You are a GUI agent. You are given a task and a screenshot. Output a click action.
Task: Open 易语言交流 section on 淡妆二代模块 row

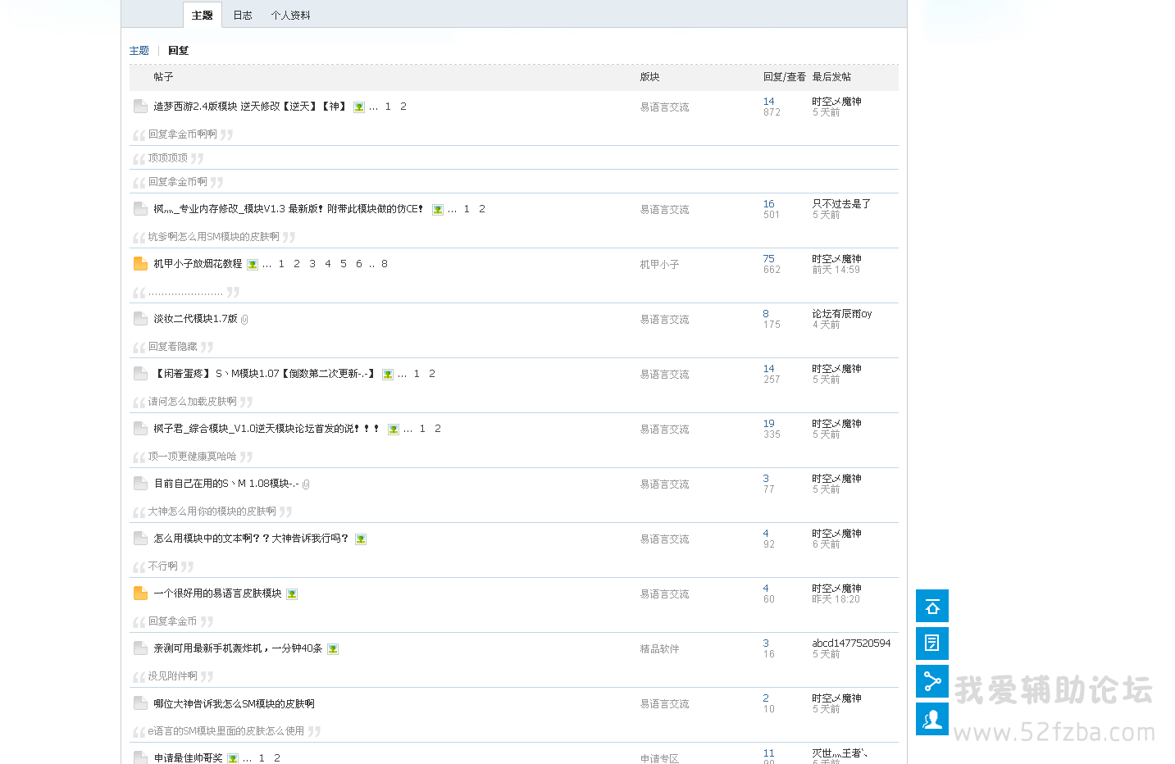point(664,320)
